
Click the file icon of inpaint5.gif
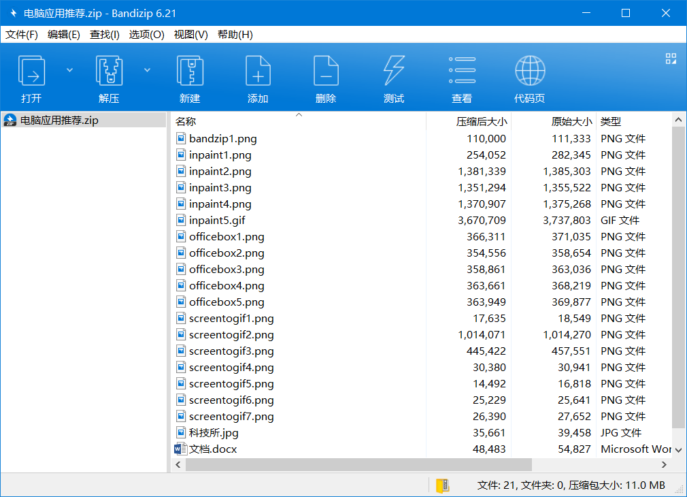coord(181,220)
